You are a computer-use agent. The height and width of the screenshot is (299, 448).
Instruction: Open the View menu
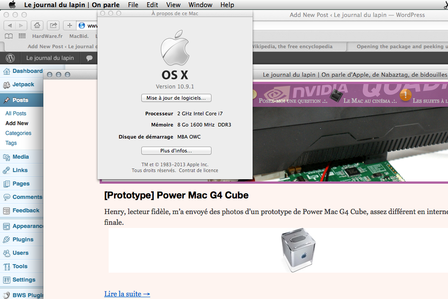tap(173, 5)
